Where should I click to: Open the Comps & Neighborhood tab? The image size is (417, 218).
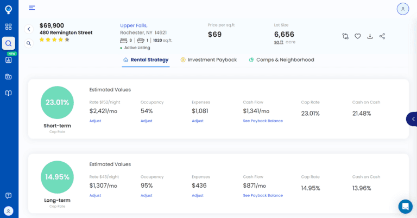click(x=281, y=60)
